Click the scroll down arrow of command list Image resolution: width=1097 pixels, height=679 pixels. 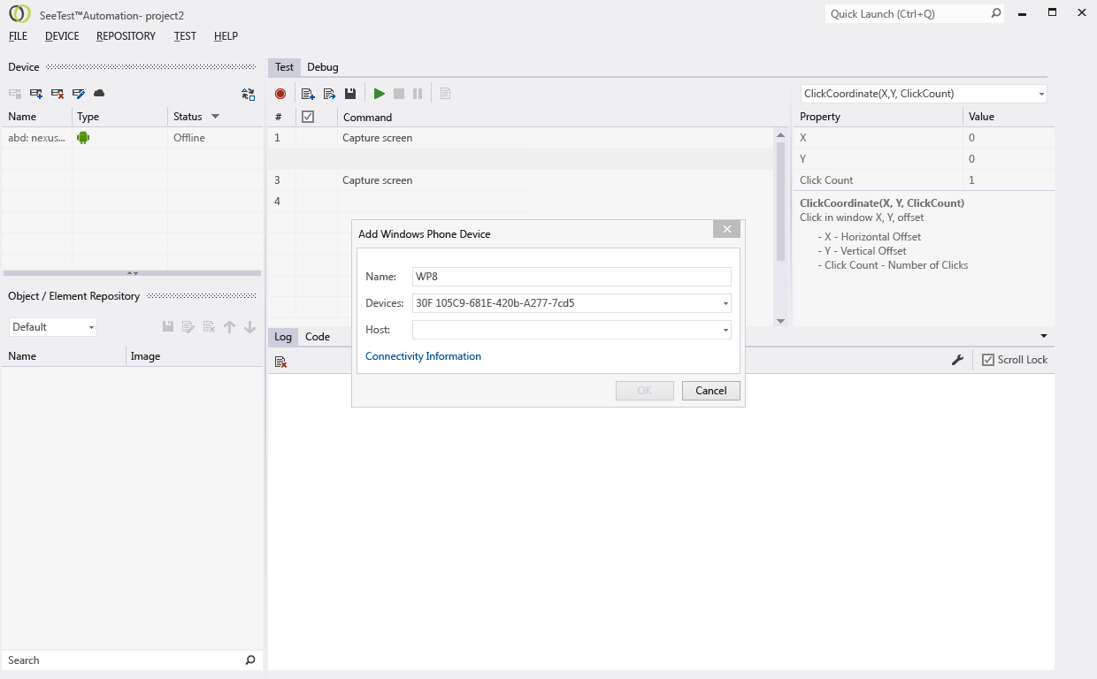780,321
